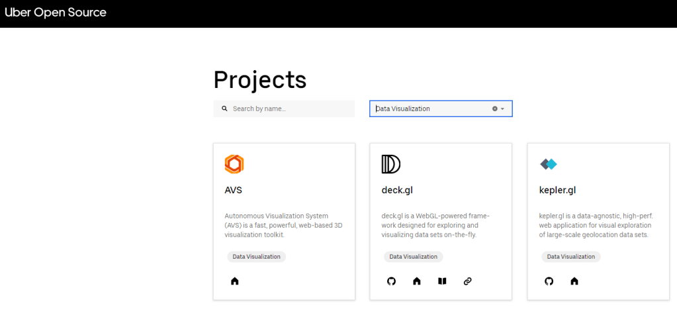The height and width of the screenshot is (309, 677).
Task: Click the deck.gl chain link icon
Action: point(467,281)
